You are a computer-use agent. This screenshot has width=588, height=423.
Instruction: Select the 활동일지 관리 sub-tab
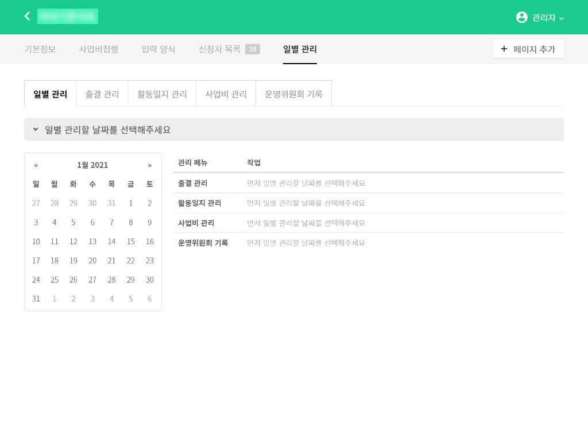(x=162, y=94)
